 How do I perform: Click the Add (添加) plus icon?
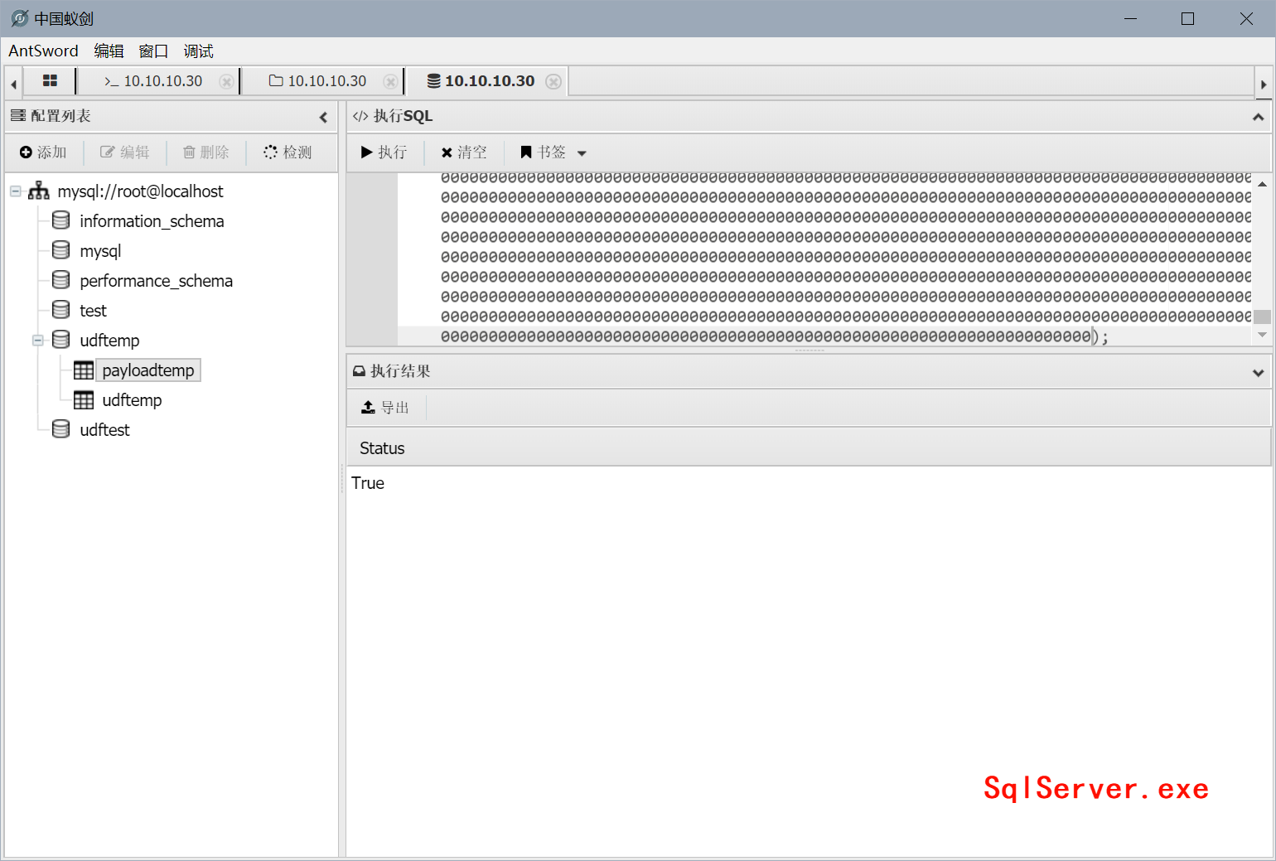click(x=26, y=152)
